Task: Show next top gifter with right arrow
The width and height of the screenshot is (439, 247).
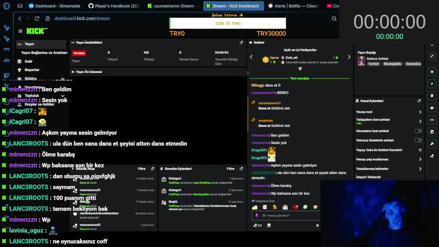Action: pos(349,57)
